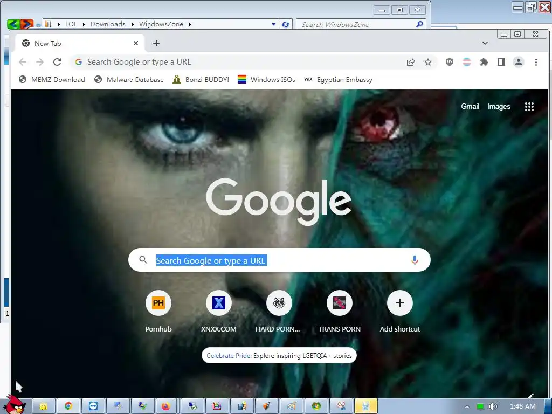Open the Windows ISOs bookmark
The height and width of the screenshot is (414, 552).
pyautogui.click(x=266, y=80)
